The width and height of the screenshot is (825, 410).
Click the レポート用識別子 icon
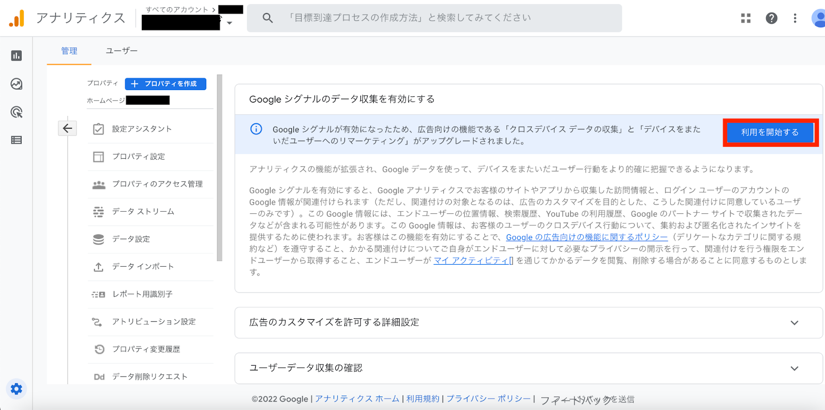point(98,295)
